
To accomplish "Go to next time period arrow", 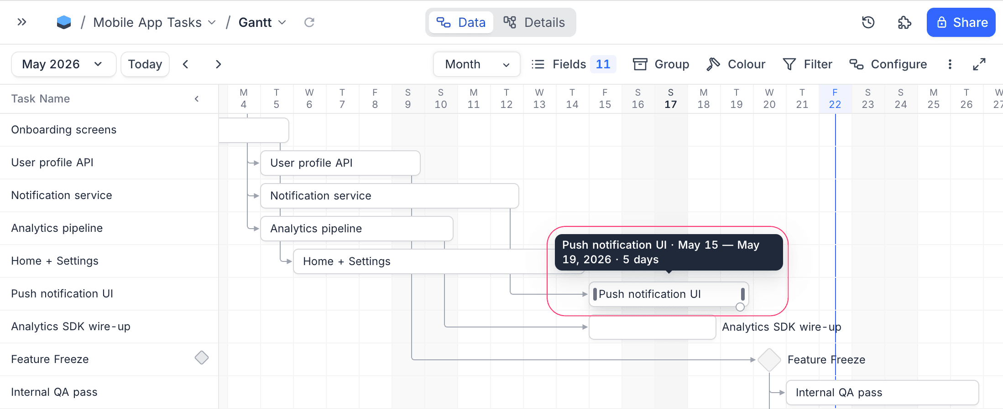I will point(218,64).
